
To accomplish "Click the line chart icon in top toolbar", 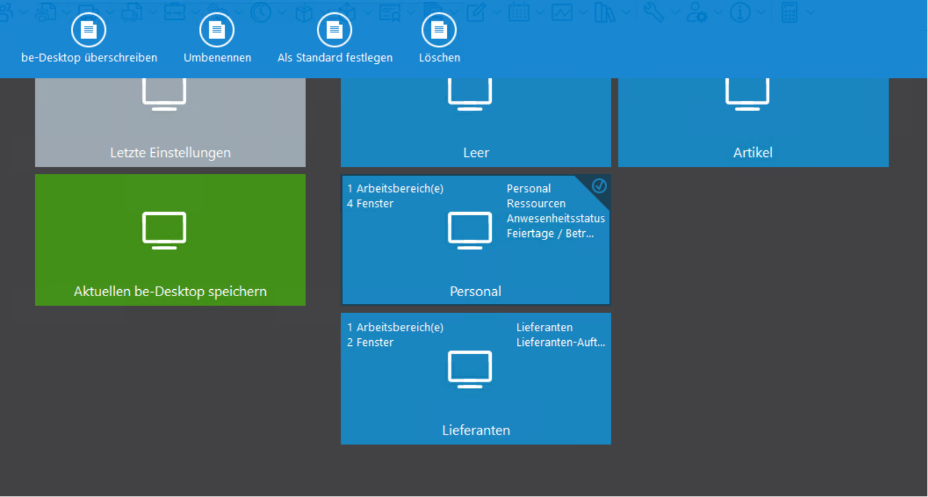I will click(x=562, y=12).
